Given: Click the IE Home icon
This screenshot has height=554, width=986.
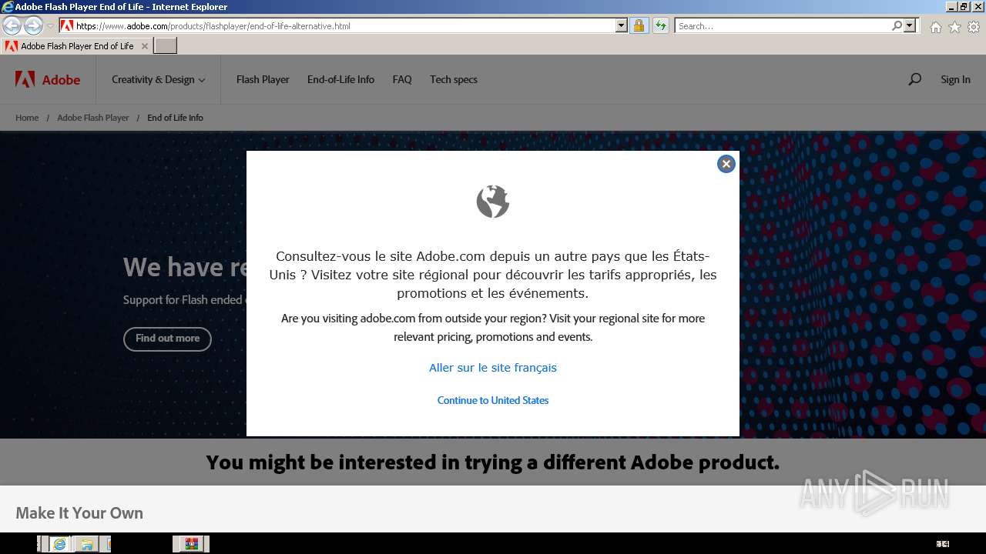Looking at the screenshot, I should click(935, 27).
